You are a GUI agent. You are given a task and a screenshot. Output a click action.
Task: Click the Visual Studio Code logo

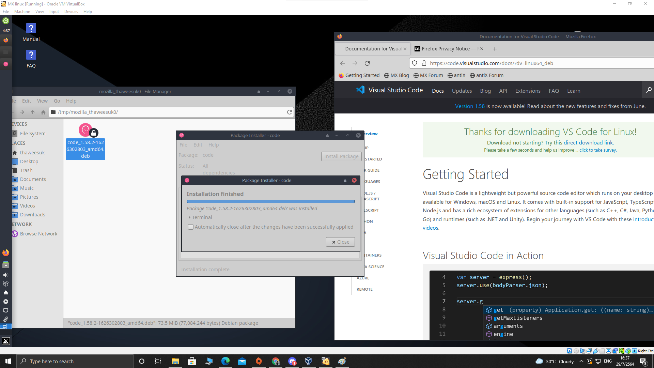pos(360,90)
